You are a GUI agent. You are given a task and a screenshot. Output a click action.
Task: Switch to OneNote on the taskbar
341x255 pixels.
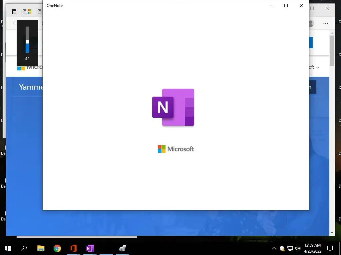click(90, 248)
